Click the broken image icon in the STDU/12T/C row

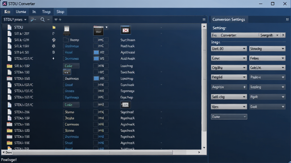(x=125, y=105)
